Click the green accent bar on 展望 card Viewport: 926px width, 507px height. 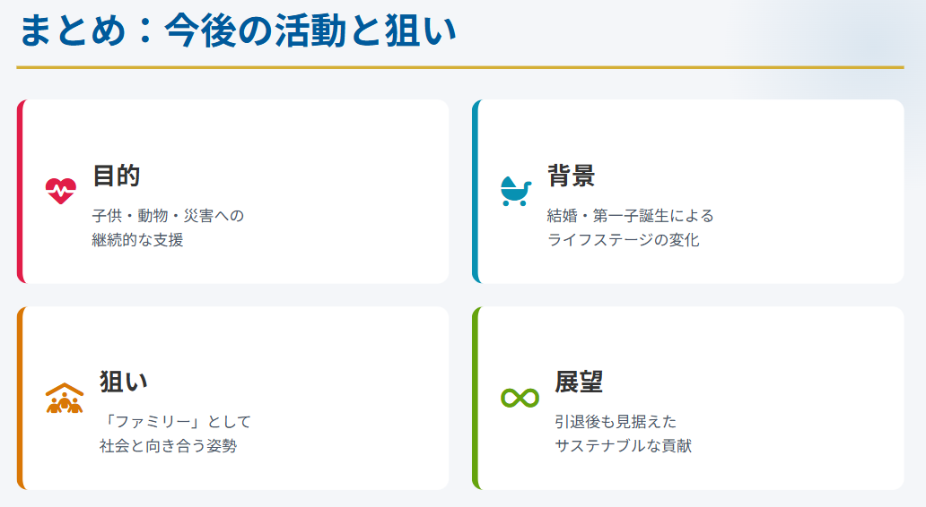pyautogui.click(x=476, y=398)
